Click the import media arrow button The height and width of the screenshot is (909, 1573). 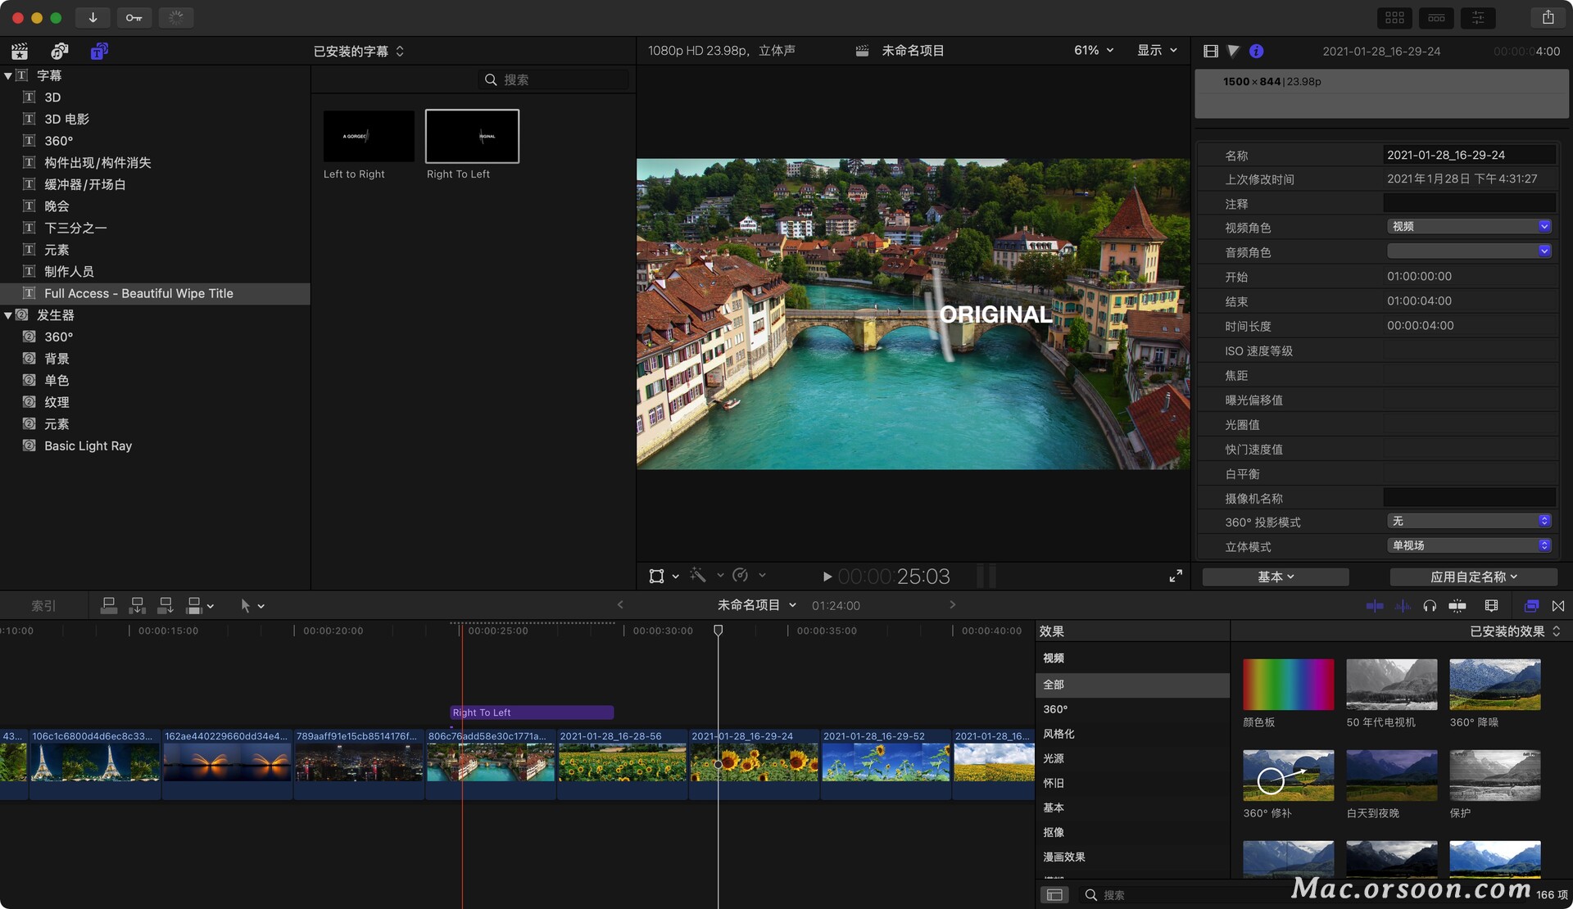point(93,17)
